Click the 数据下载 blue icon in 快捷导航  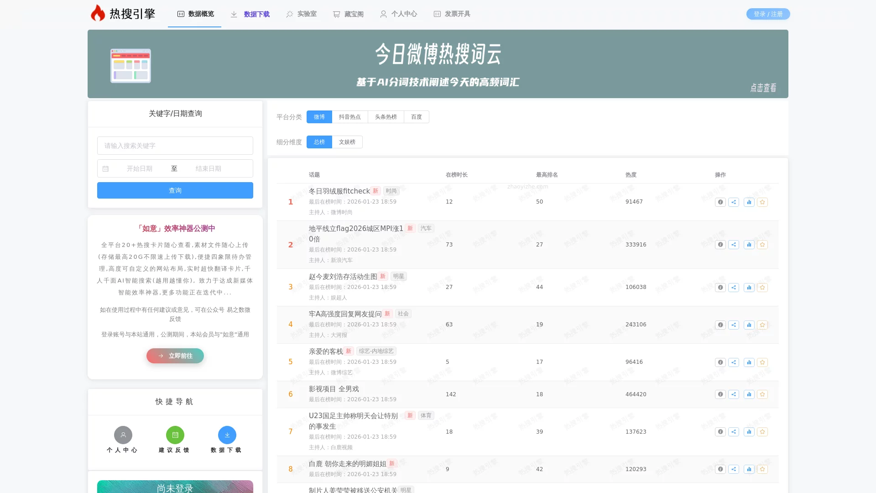(x=227, y=435)
